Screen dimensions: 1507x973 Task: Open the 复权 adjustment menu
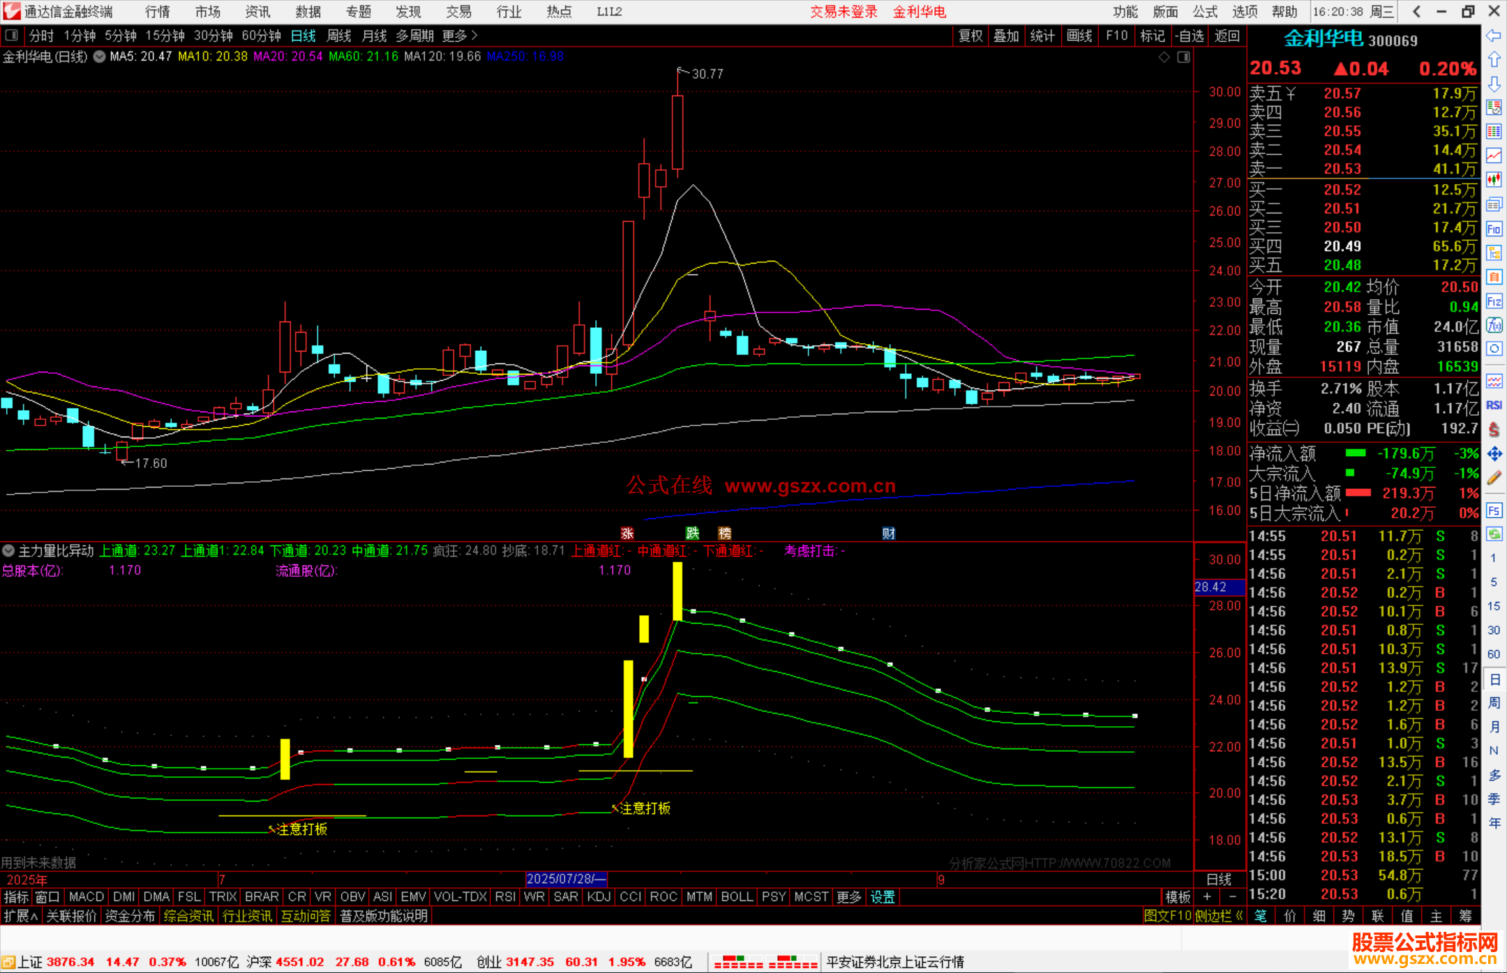click(970, 36)
